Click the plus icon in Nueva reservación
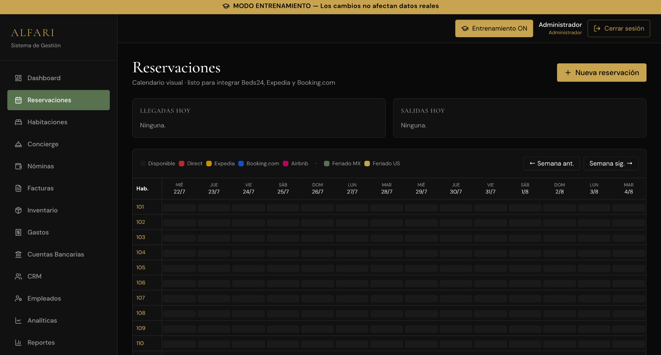Screen dimensions: 661x355 click(x=568, y=73)
